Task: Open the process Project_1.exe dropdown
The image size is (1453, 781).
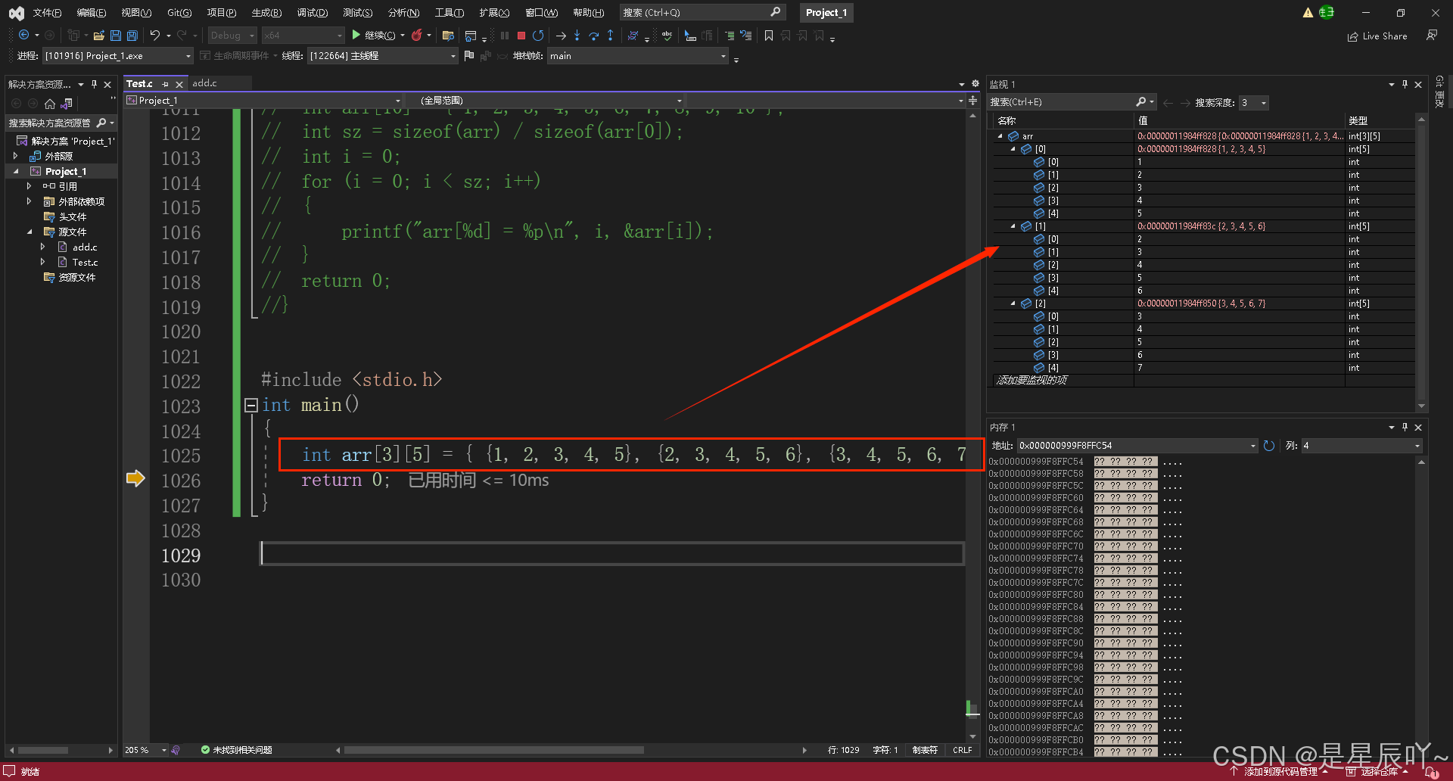Action: click(x=118, y=56)
